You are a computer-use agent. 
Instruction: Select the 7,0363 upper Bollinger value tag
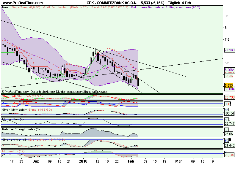click(x=230, y=50)
